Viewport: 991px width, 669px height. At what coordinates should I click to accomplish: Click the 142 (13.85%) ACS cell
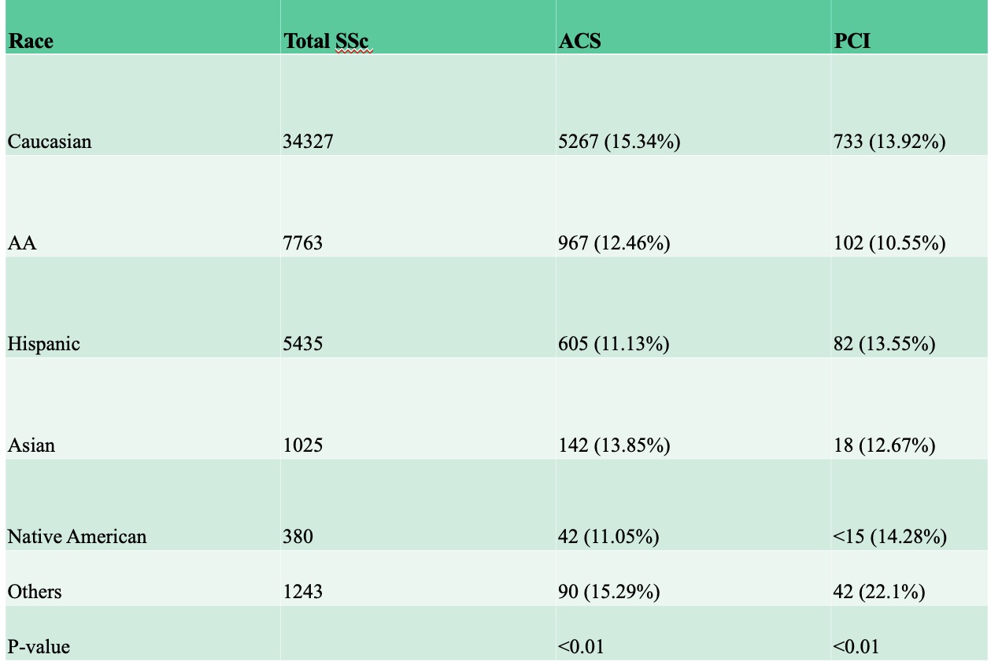pyautogui.click(x=614, y=445)
